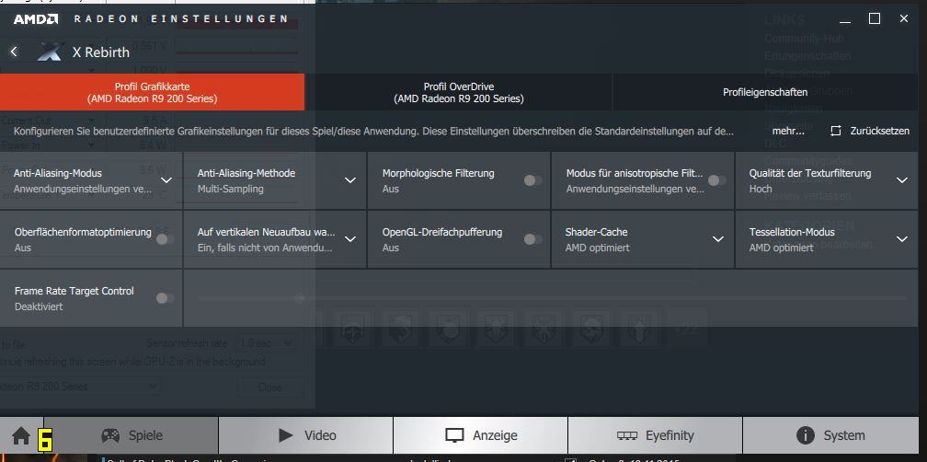The height and width of the screenshot is (462, 927).
Task: Click the X Rebirth game logo icon
Action: click(50, 52)
